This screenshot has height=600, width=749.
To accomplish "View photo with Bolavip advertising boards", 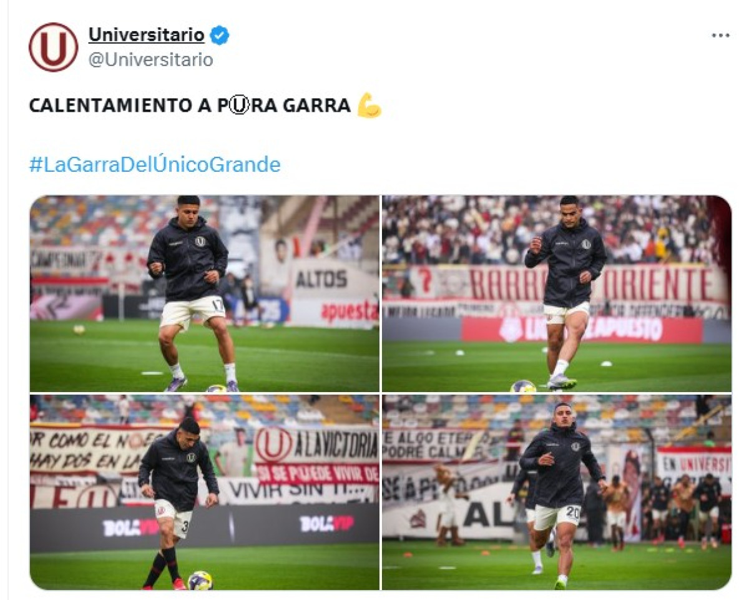I will [x=204, y=492].
